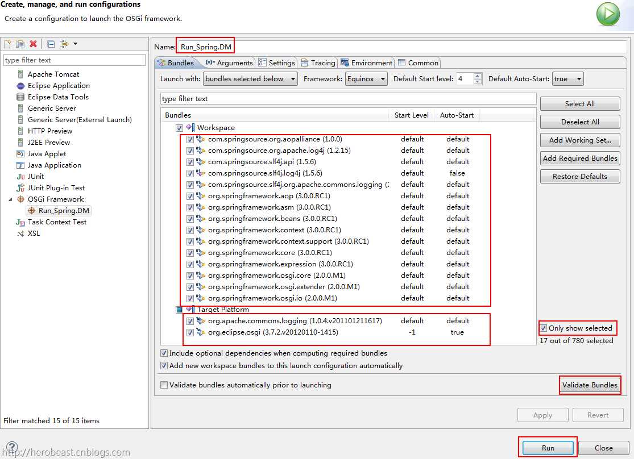Click the Name input field
The image size is (634, 459).
403,47
